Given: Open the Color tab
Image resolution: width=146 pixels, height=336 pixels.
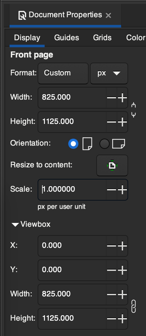Looking at the screenshot, I should point(135,38).
